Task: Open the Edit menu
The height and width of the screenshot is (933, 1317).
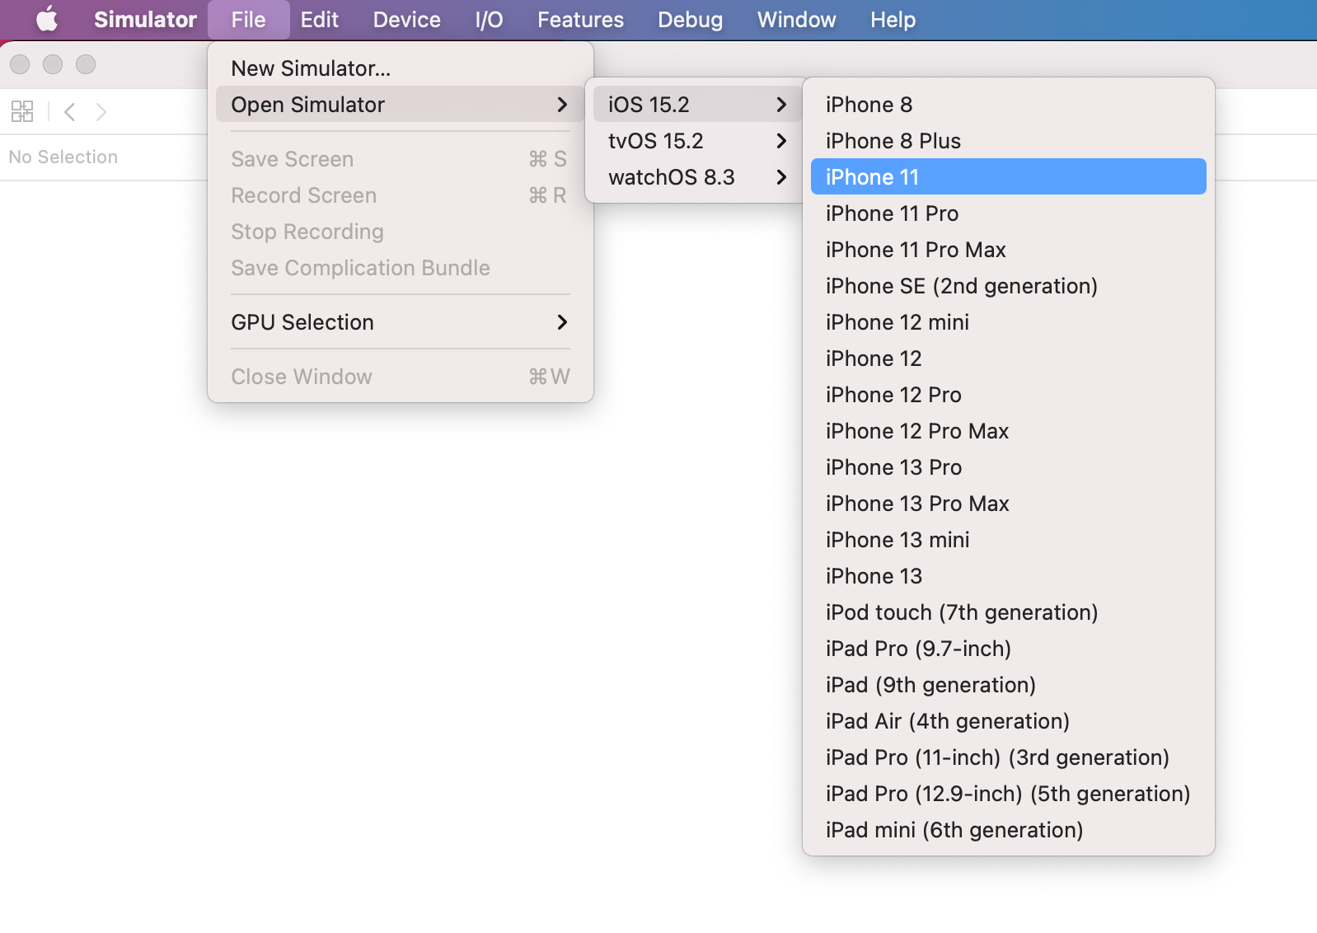Action: (x=320, y=19)
